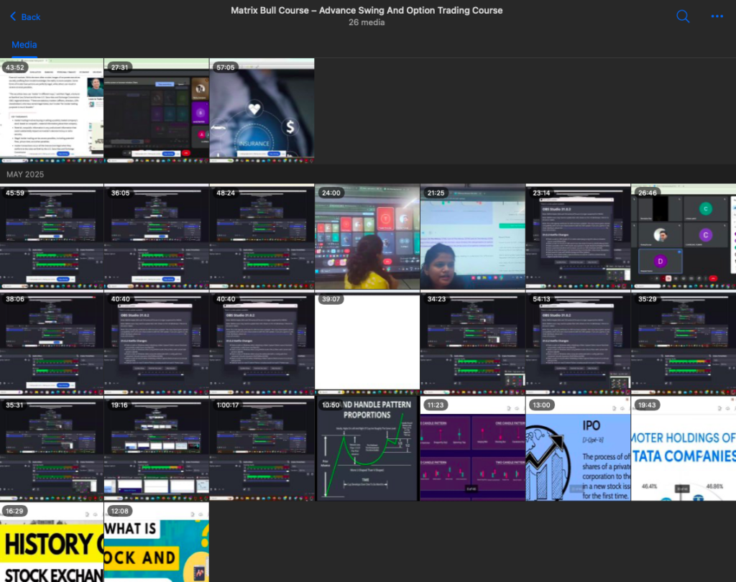
Task: Click the corner icon on the 19:43 thumbnail
Action: pos(719,407)
